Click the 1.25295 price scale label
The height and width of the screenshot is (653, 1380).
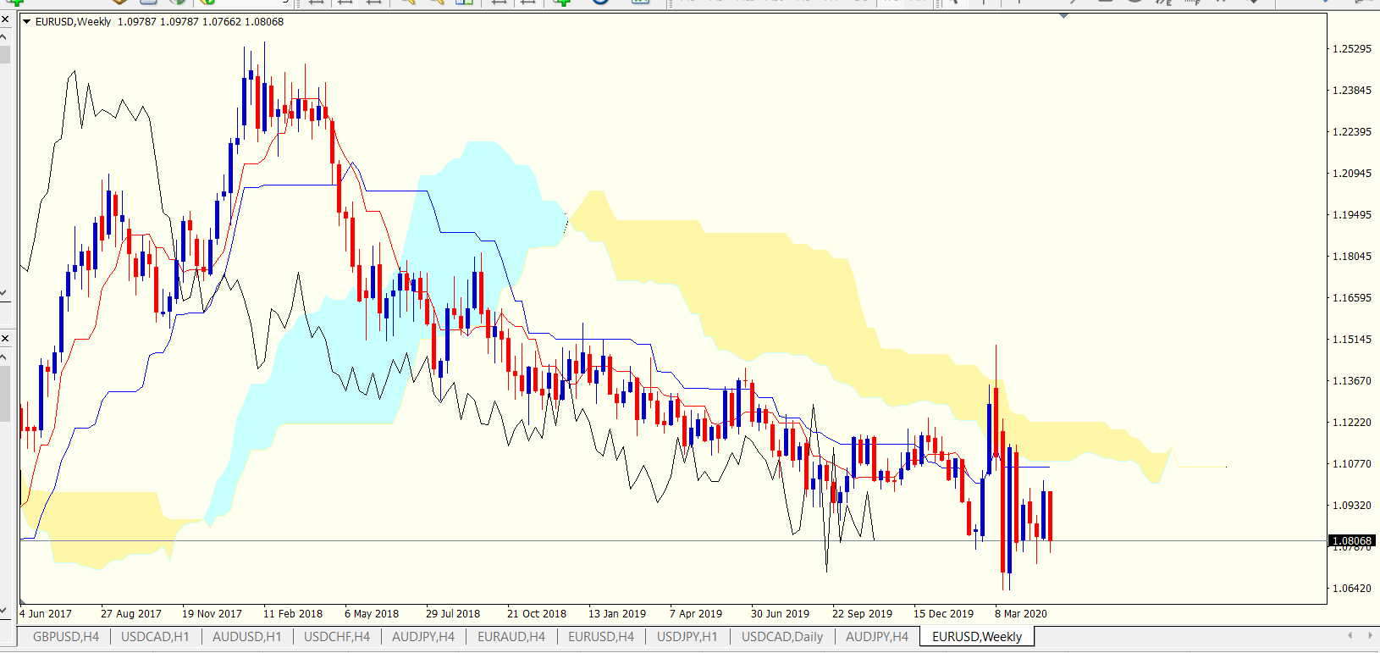(1352, 49)
